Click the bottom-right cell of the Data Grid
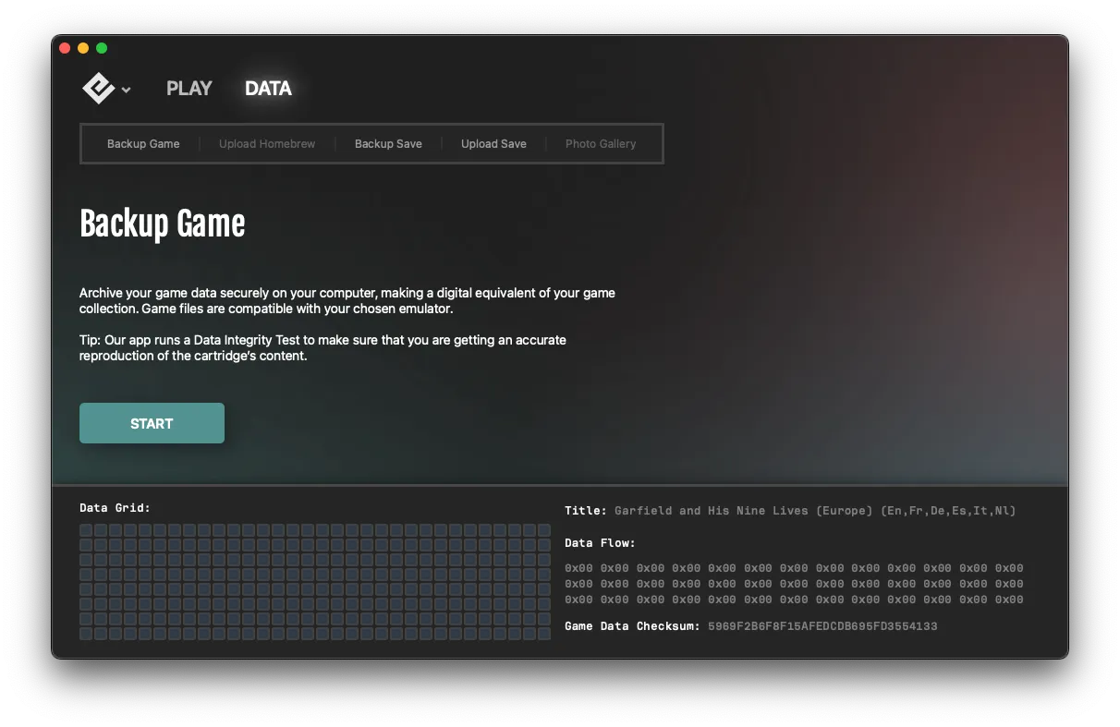The image size is (1120, 727). point(544,634)
